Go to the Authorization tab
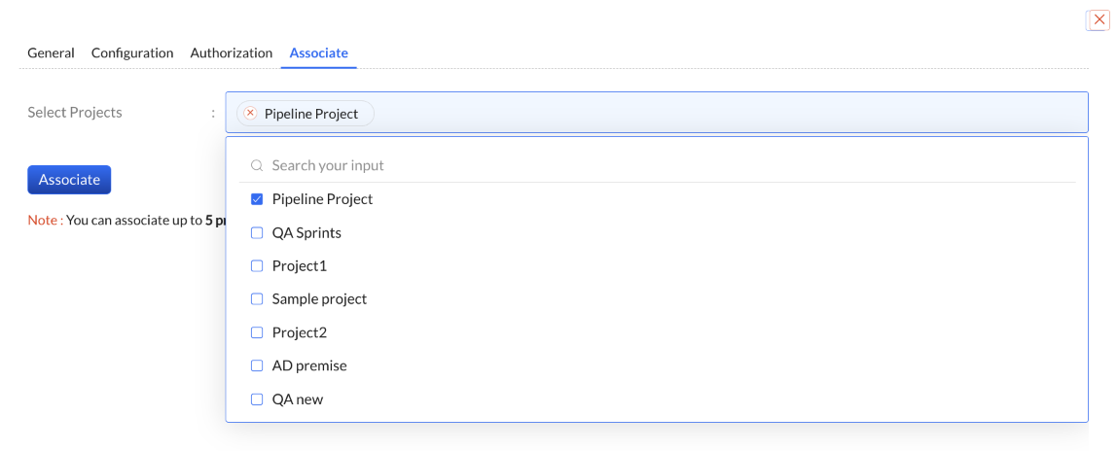Screen dimensions: 1117x451 click(x=232, y=52)
